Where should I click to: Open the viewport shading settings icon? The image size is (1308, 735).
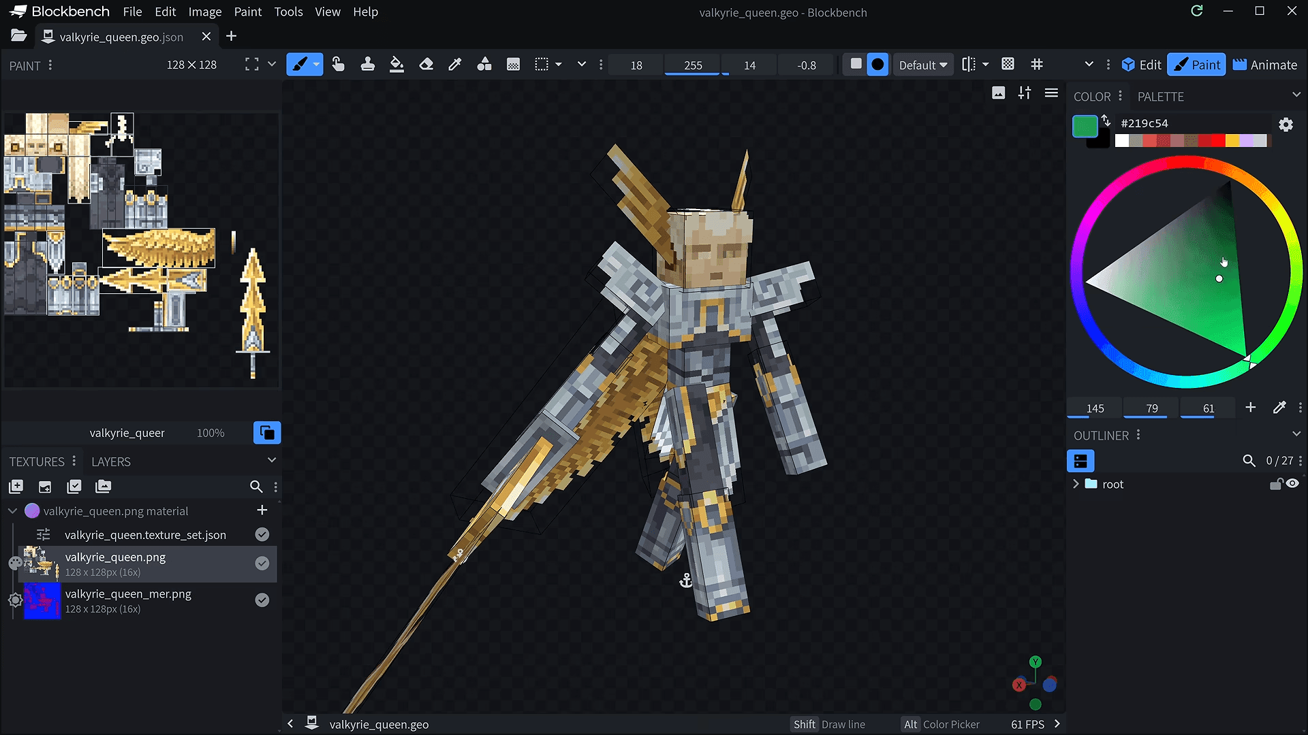(x=1025, y=93)
